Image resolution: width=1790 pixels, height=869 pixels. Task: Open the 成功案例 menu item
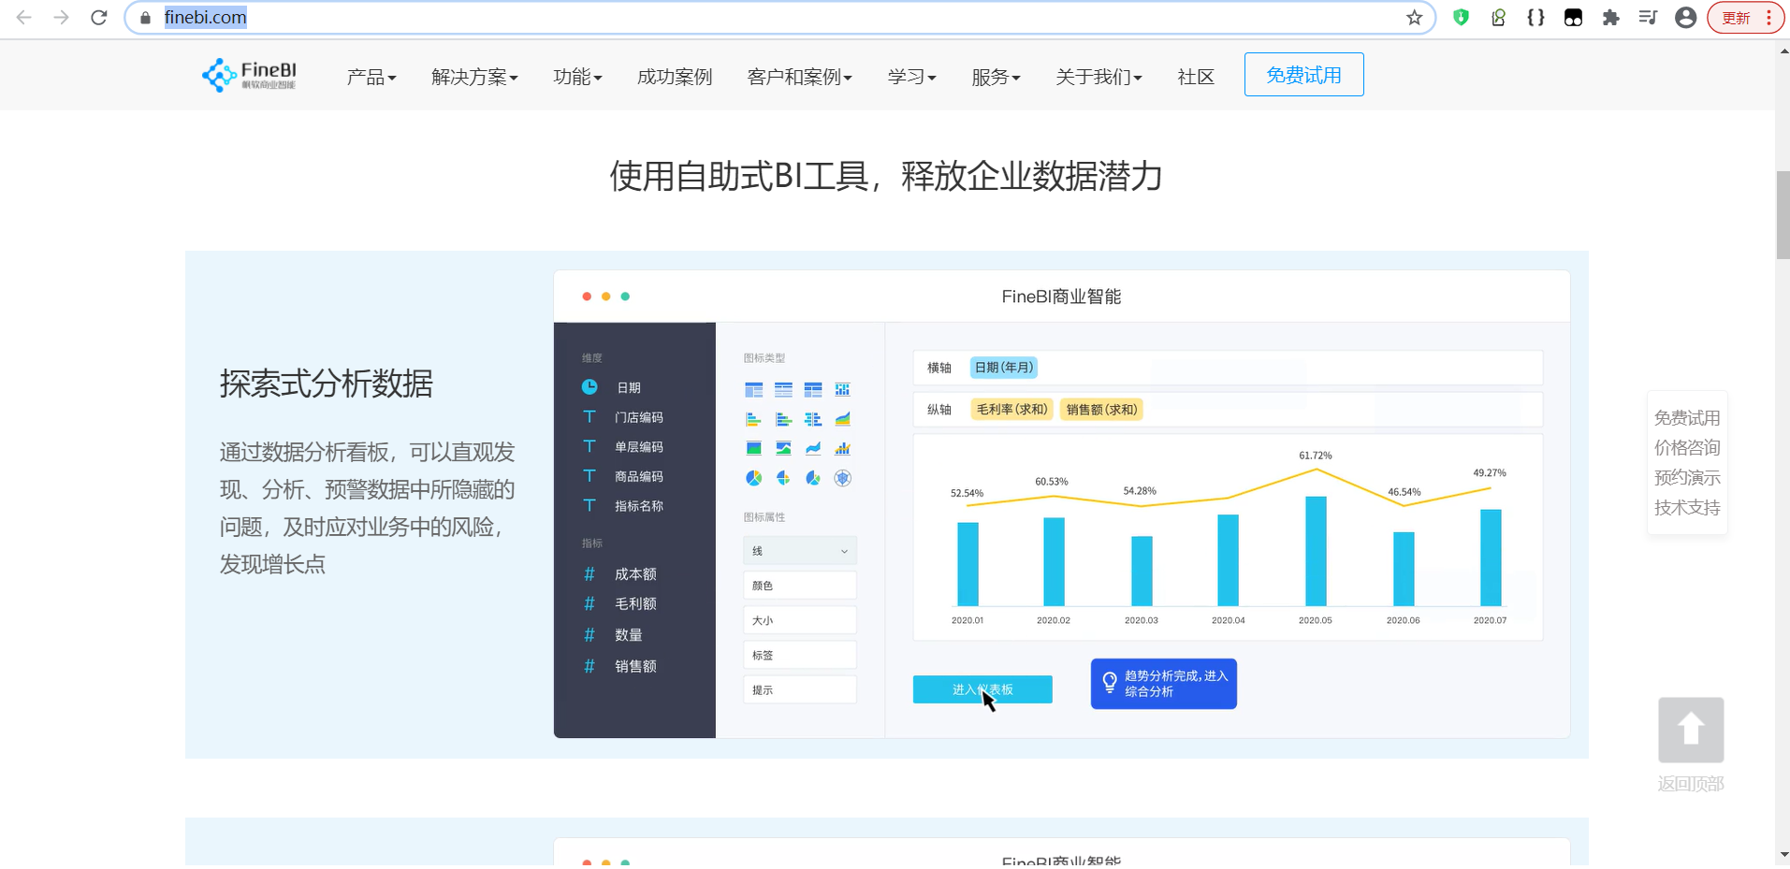click(673, 77)
